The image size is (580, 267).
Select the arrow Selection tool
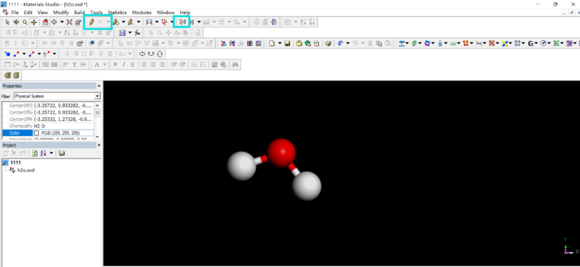[x=8, y=22]
